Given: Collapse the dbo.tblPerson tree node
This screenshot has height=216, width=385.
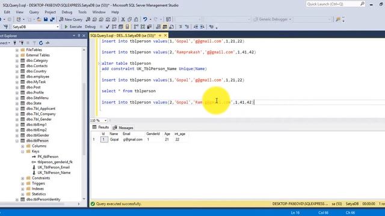Looking at the screenshot, I should tap(17, 141).
